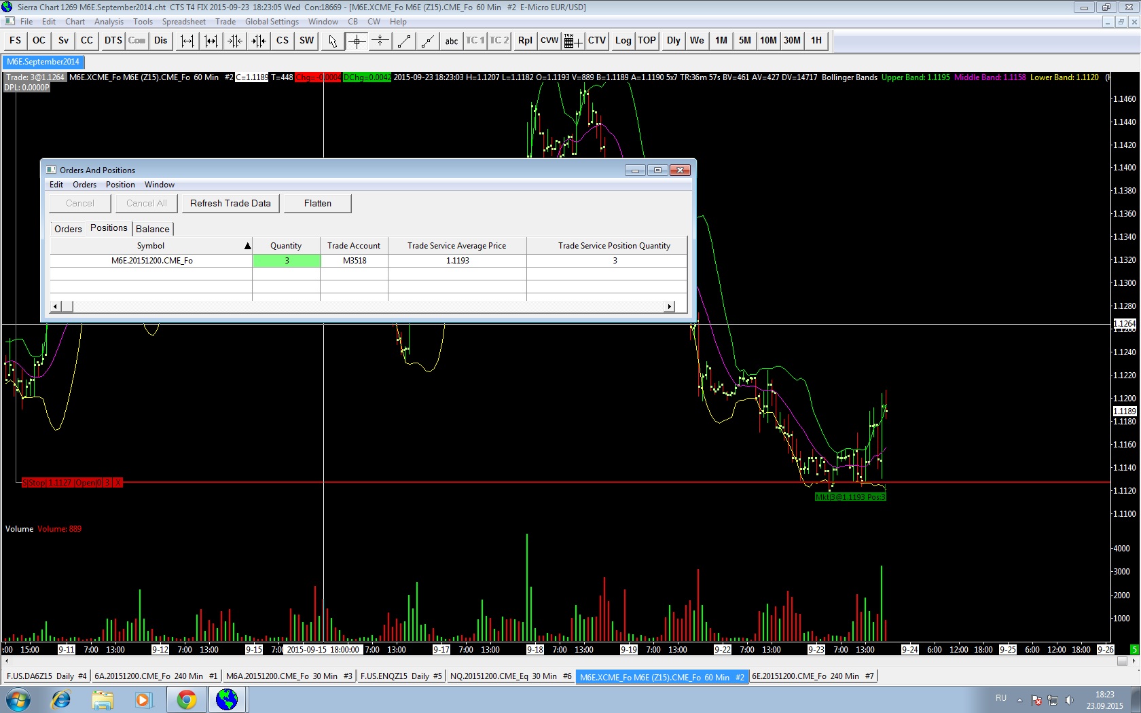Select the pointer arrow tool
Viewport: 1141px width, 713px height.
tap(333, 41)
